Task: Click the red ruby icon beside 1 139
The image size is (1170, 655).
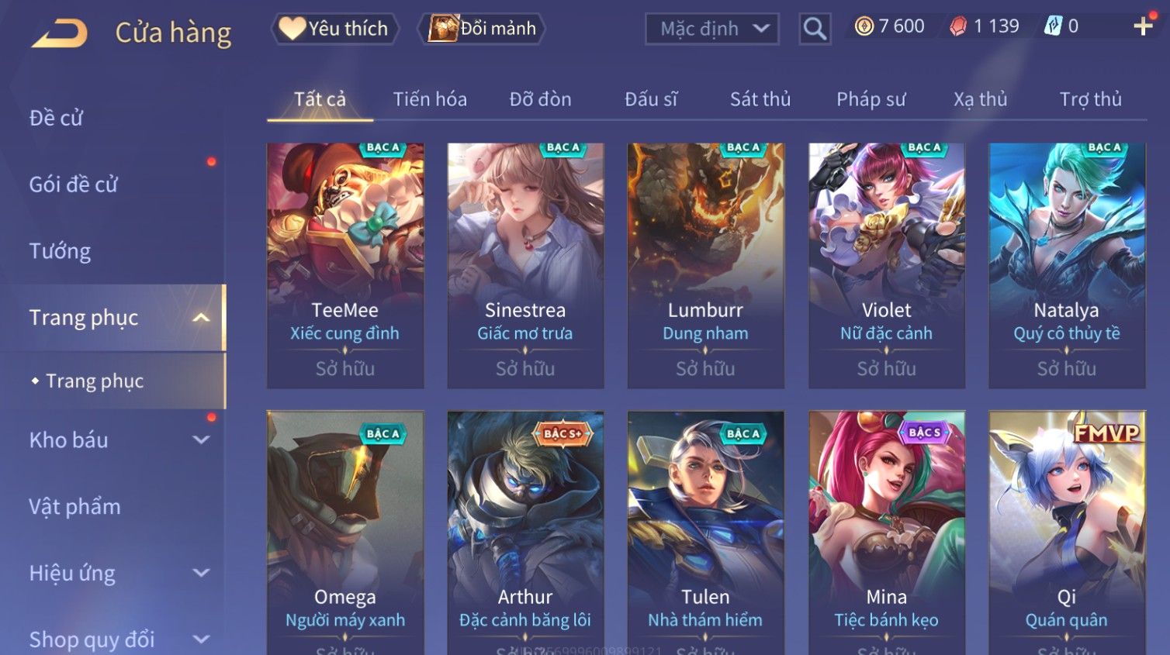Action: [x=958, y=26]
